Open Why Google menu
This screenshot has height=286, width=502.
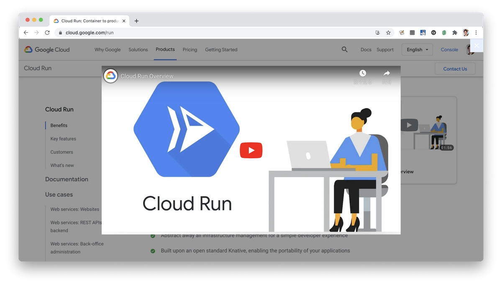pos(108,49)
